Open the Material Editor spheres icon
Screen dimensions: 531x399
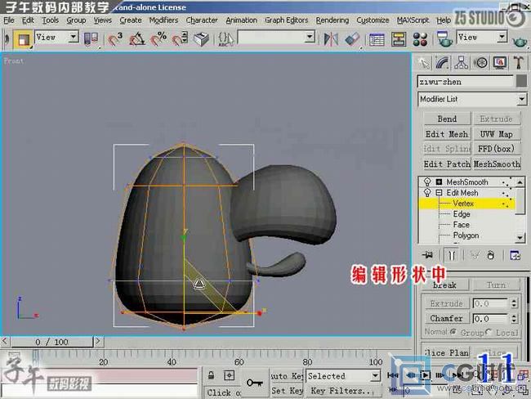420,39
